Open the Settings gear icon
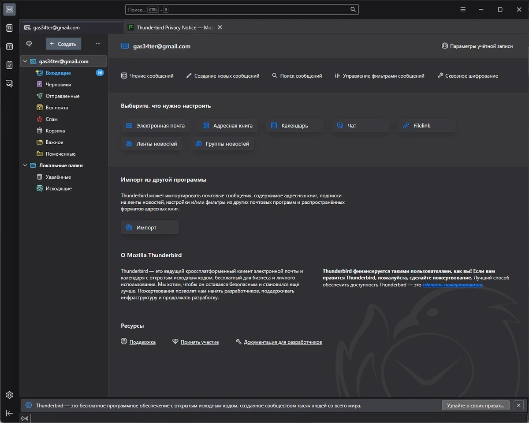Screen dimensions: 529x423 coord(9,395)
